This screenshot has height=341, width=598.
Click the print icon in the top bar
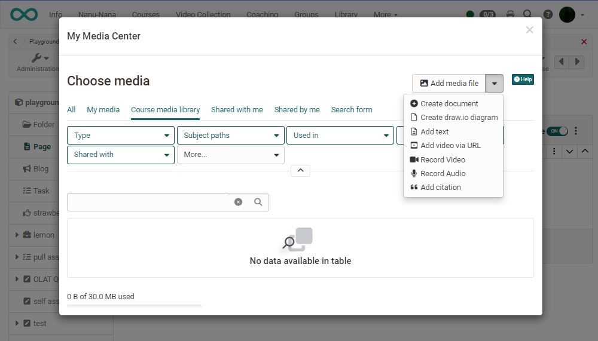pos(510,14)
